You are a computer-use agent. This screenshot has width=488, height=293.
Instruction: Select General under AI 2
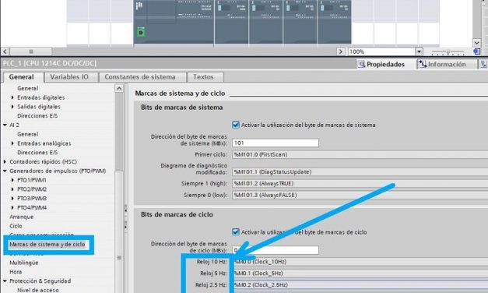pos(28,134)
